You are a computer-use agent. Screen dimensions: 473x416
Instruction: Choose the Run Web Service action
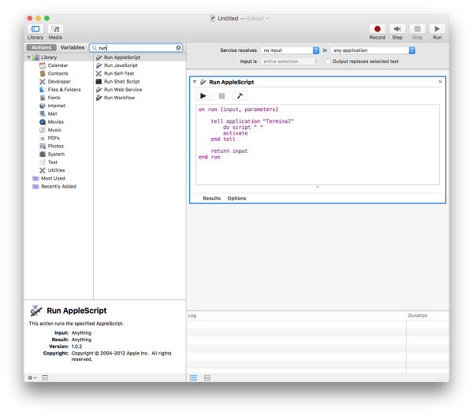pos(140,90)
